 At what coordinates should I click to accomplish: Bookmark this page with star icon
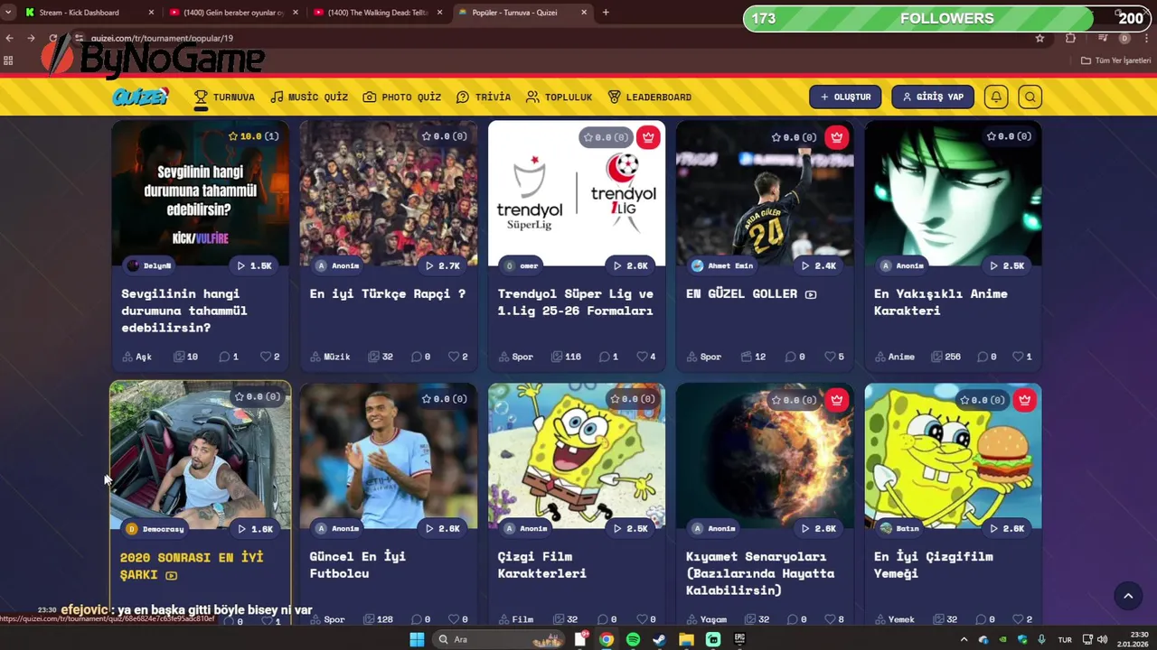pos(1039,38)
